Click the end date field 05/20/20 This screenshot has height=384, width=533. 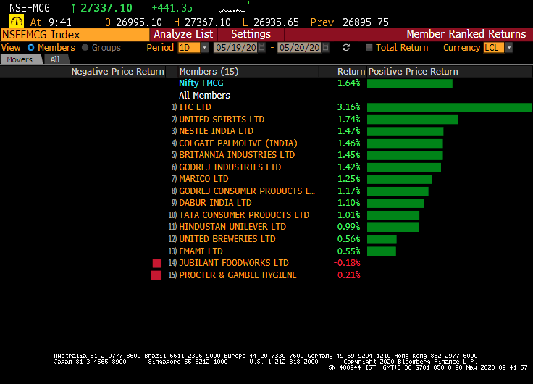point(304,48)
